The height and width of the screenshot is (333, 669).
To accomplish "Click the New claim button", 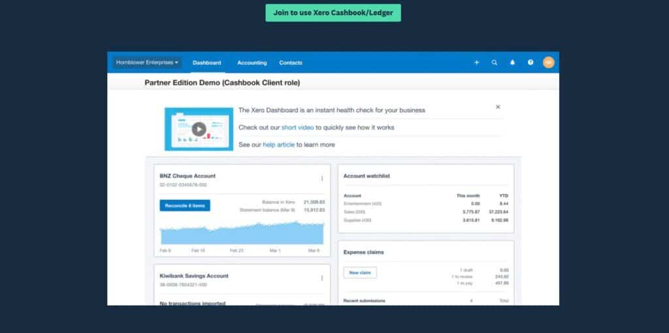I will 360,272.
